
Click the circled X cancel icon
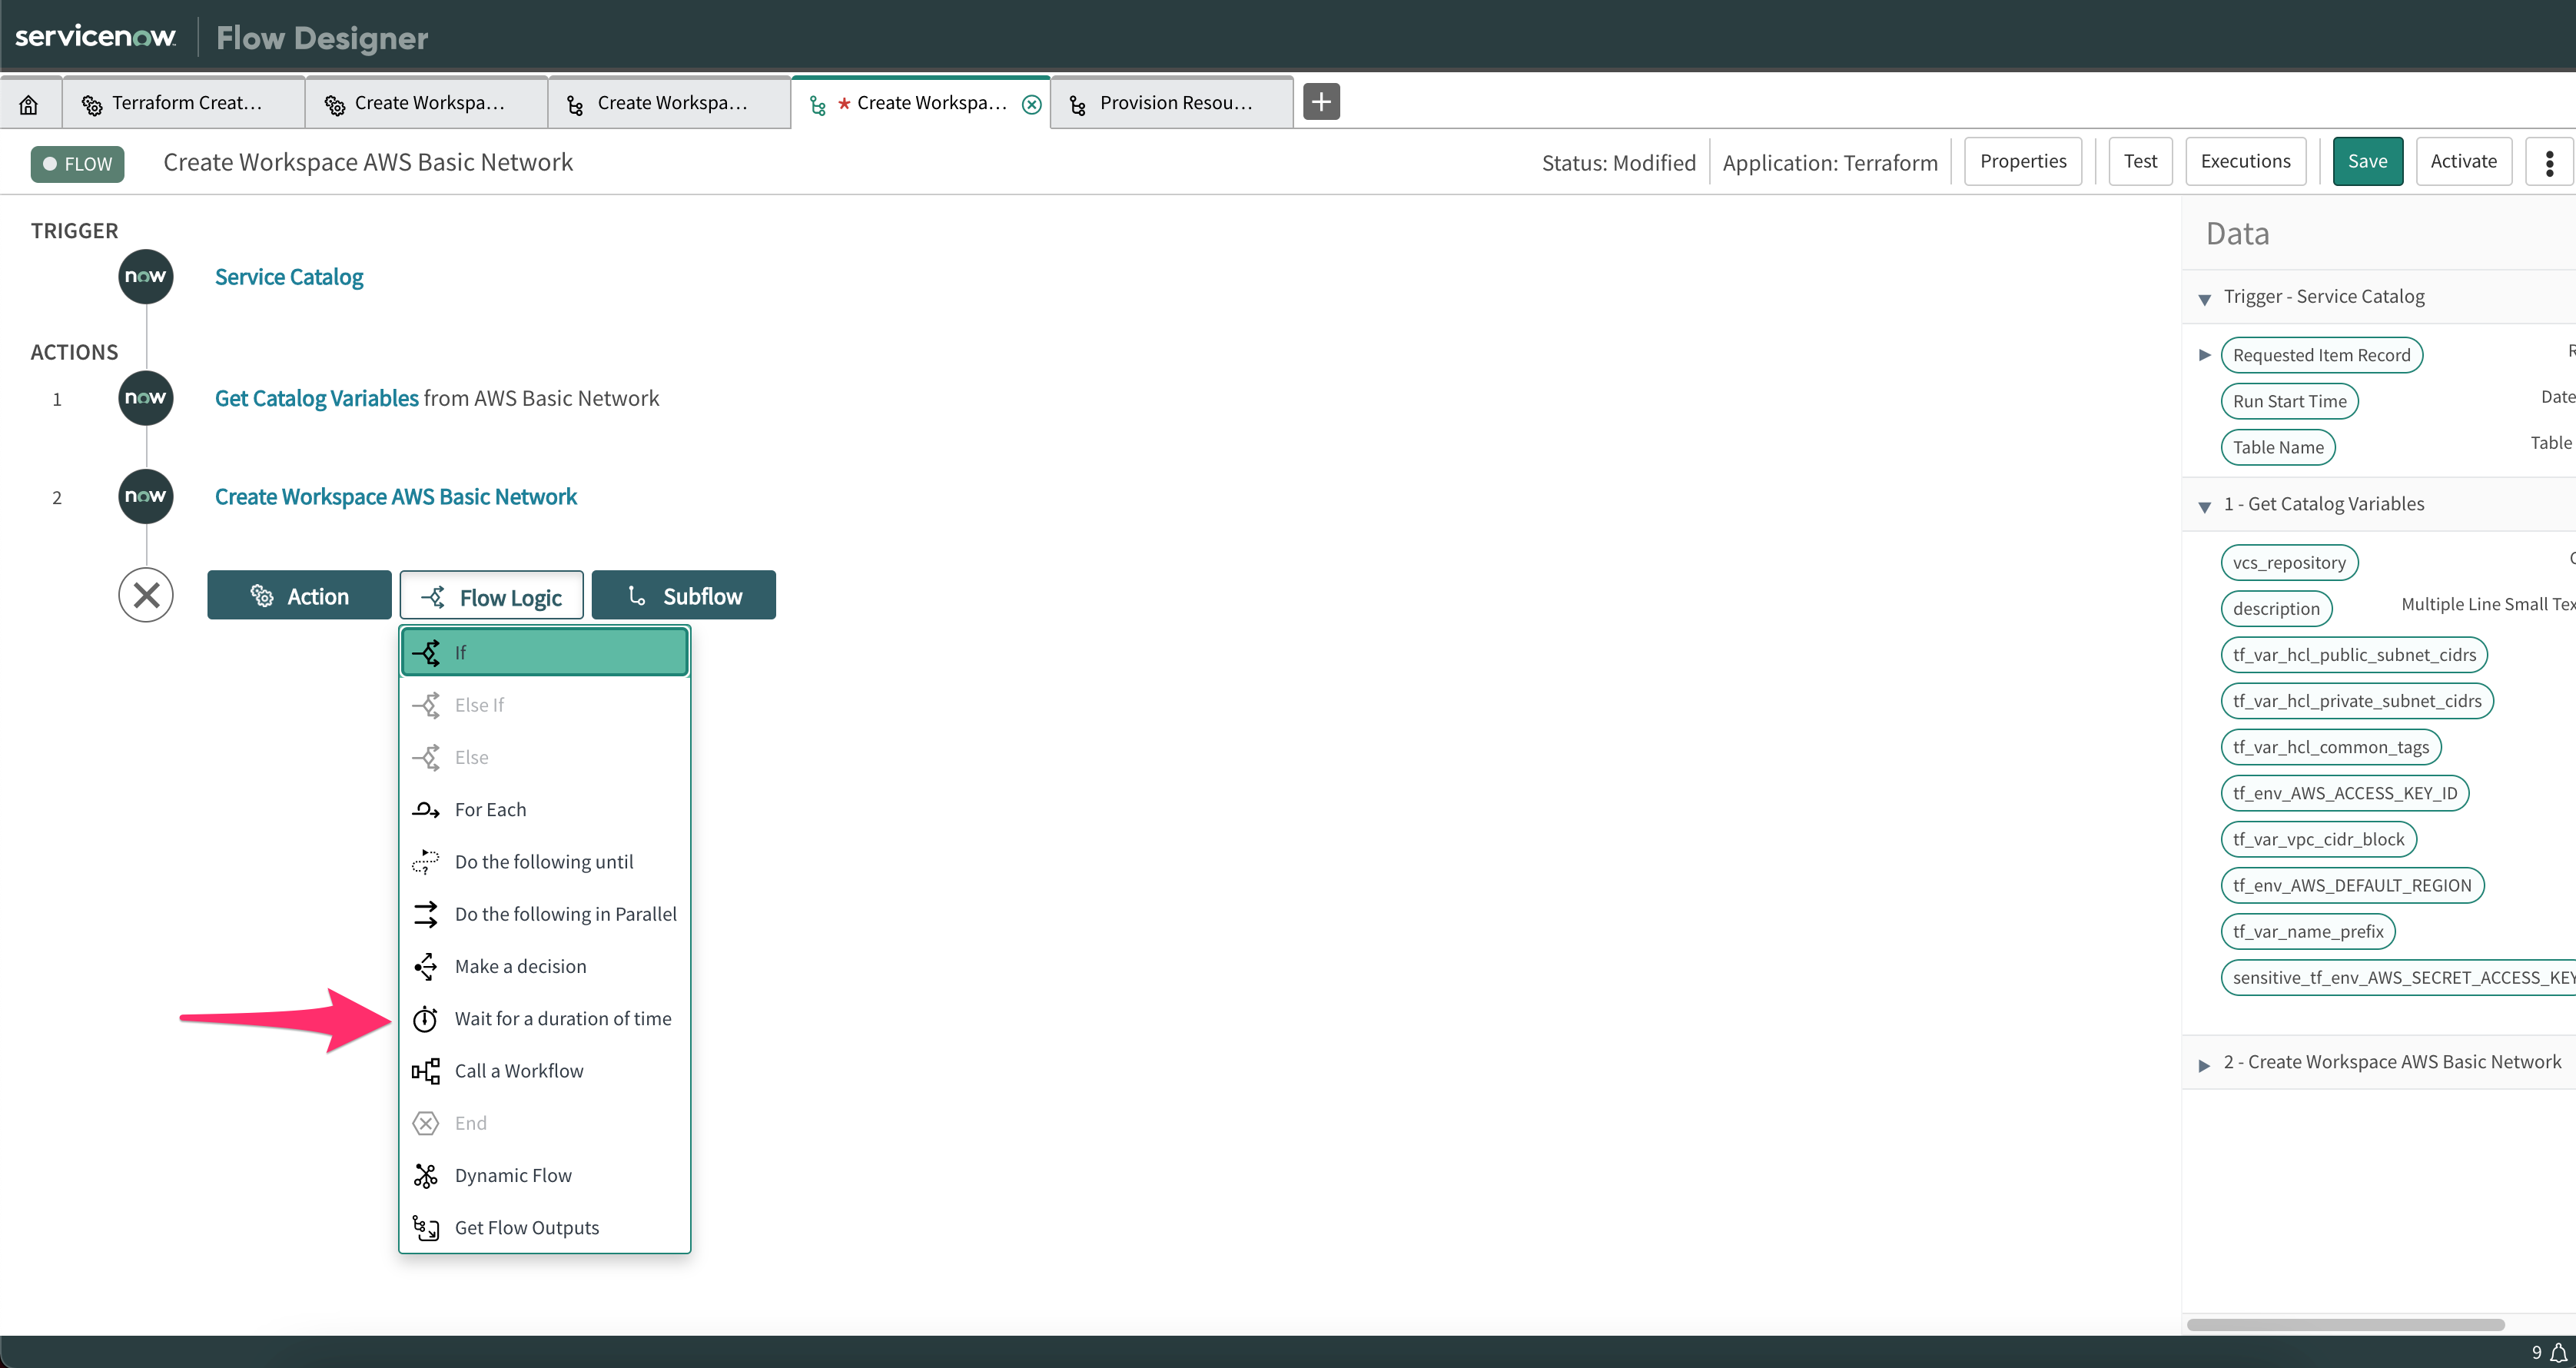point(146,596)
